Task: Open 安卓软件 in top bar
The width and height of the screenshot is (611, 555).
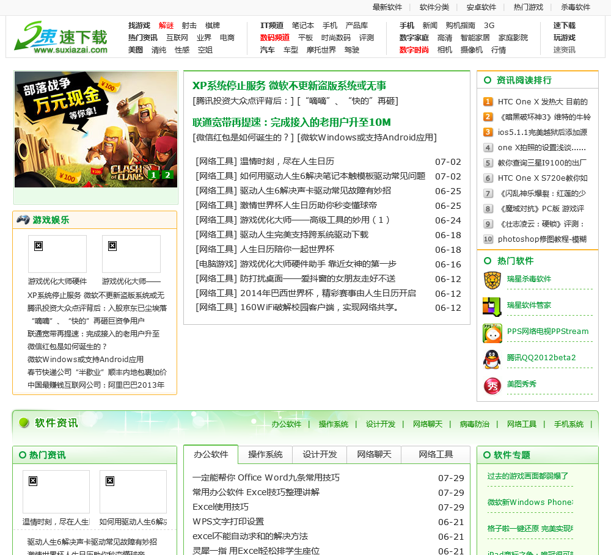Action: click(x=481, y=7)
